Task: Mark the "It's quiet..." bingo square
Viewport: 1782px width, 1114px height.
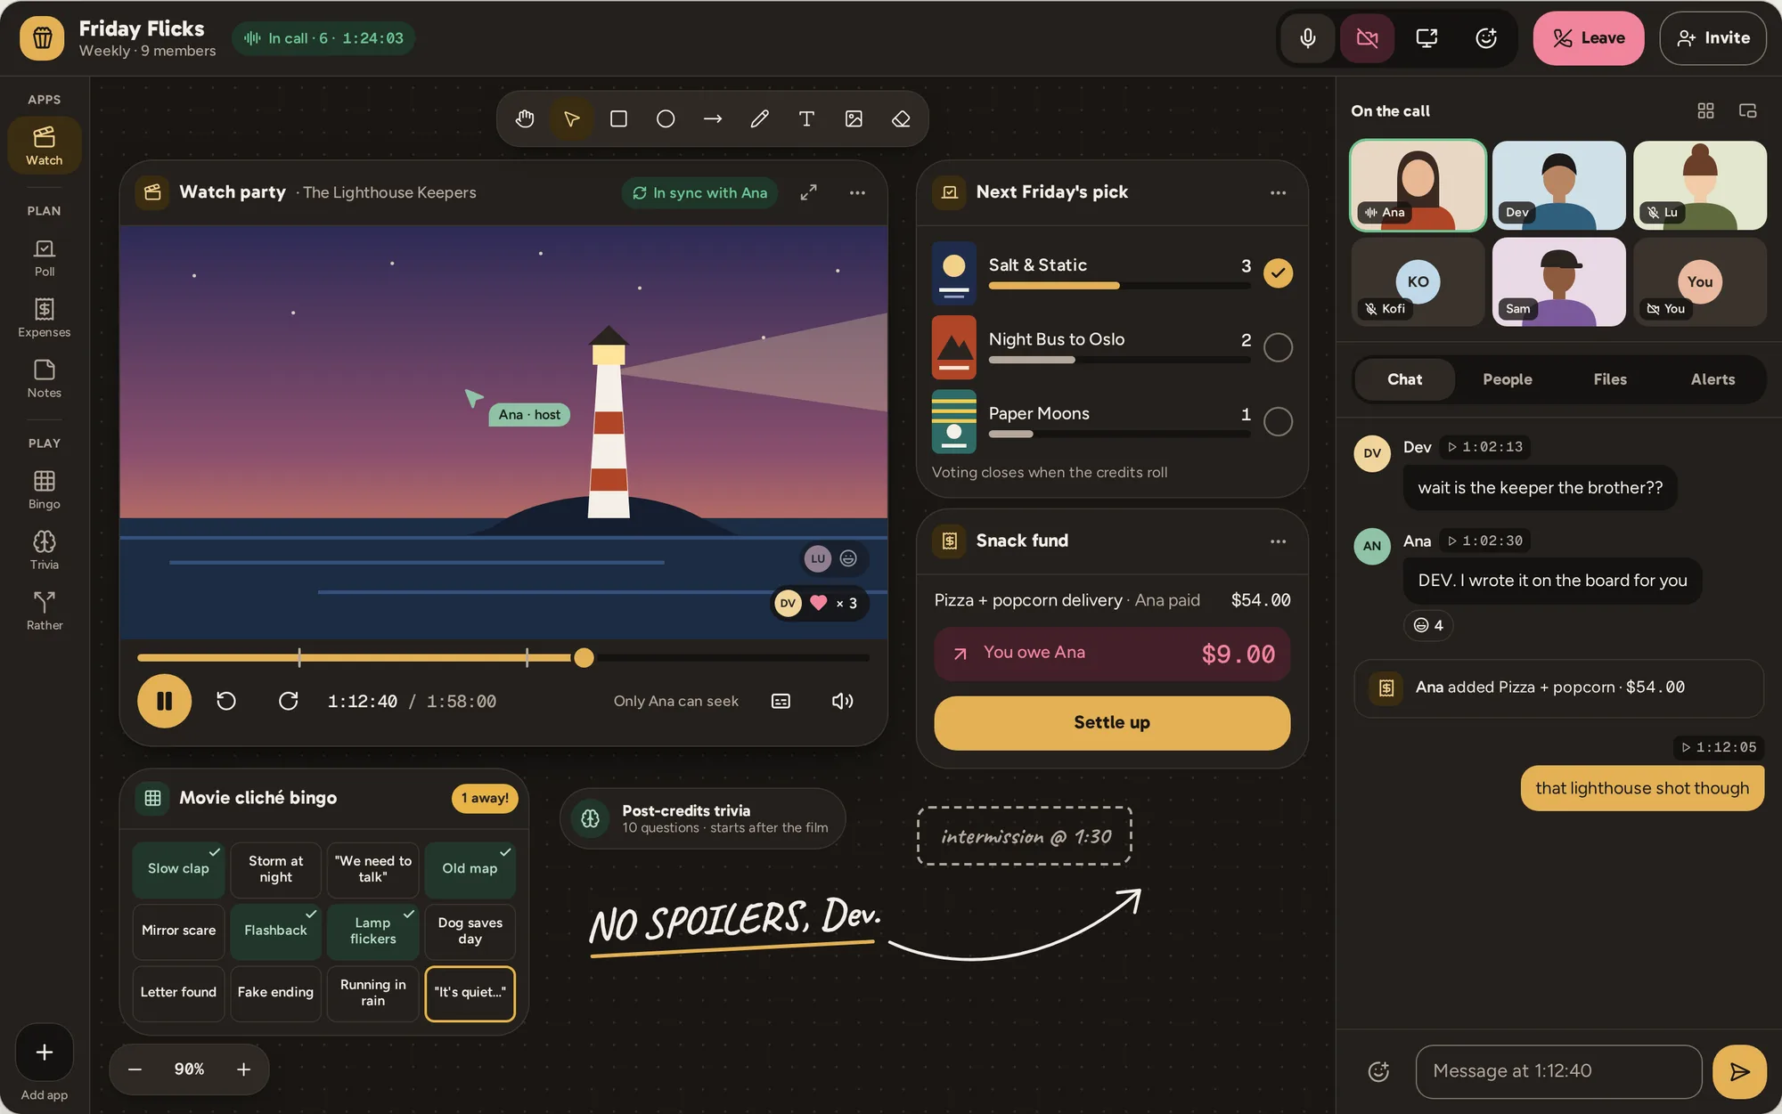Action: (470, 993)
